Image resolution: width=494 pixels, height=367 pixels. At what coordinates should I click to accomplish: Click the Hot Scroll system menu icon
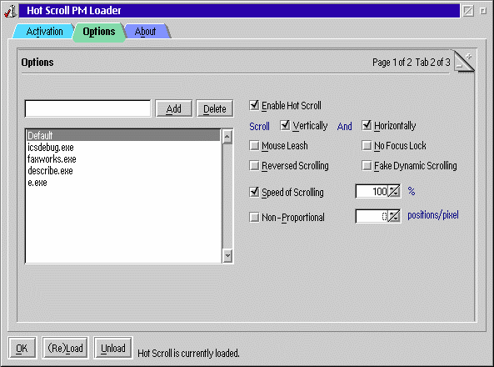tap(10, 10)
